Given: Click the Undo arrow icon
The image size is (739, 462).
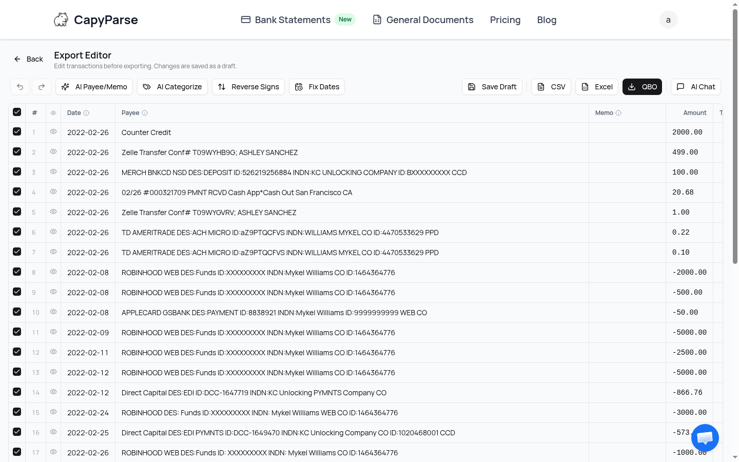Looking at the screenshot, I should coord(20,87).
